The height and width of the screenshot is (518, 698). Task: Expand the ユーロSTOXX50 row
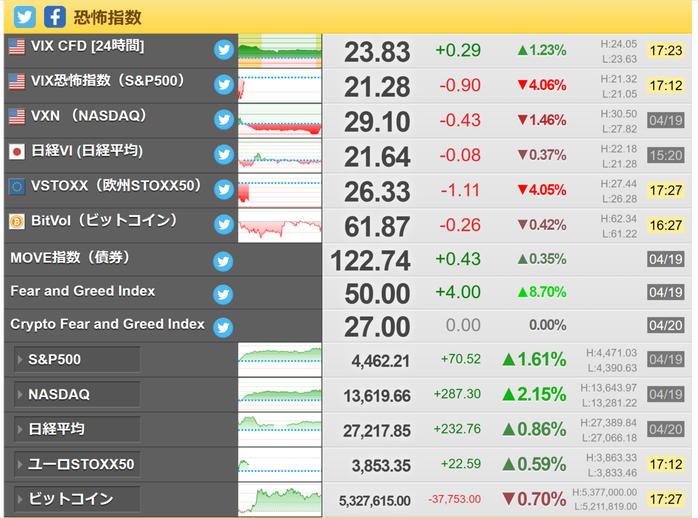coord(77,465)
